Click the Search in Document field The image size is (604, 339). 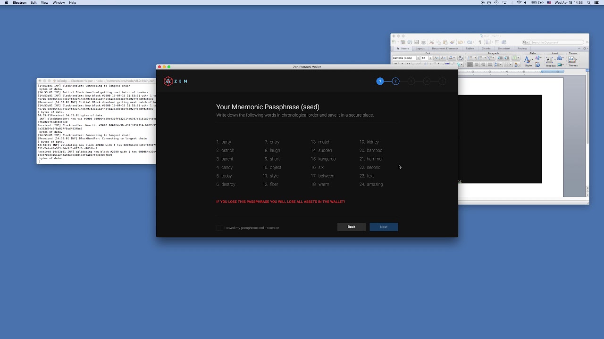[x=553, y=42]
